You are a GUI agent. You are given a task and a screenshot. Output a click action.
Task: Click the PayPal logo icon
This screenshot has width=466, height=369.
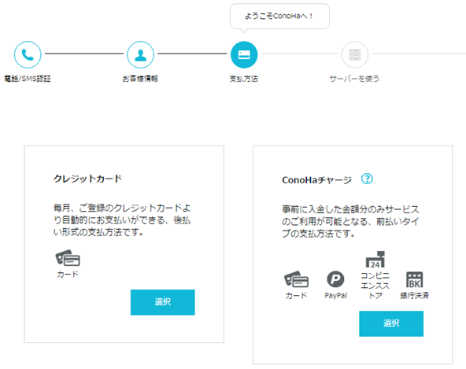(335, 279)
